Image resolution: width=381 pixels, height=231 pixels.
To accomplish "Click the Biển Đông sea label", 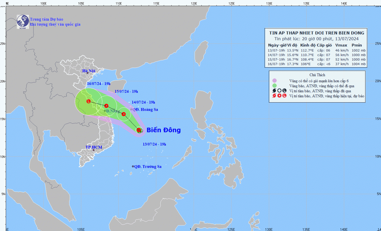I will [164, 130].
